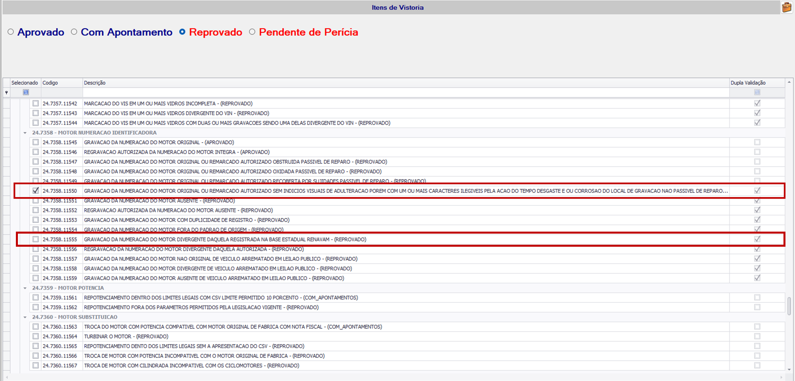Screen dimensions: 795x381
Task: Sort by the Selecionado column header
Action: (25, 83)
